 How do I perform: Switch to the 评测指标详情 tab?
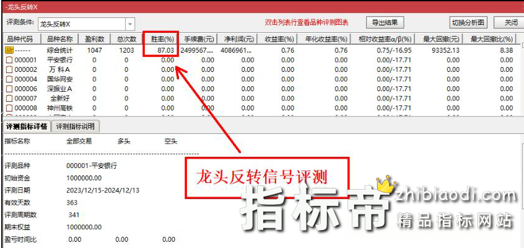[27, 126]
